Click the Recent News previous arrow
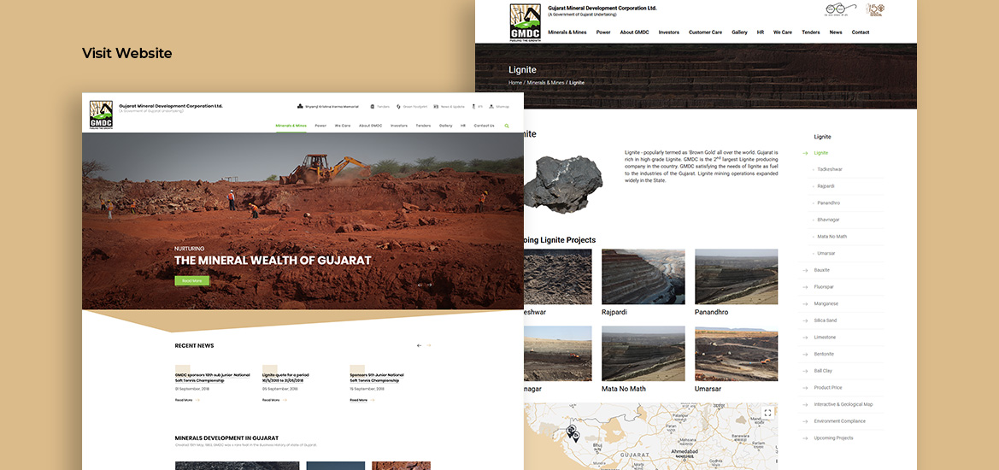The height and width of the screenshot is (470, 999). pyautogui.click(x=420, y=345)
